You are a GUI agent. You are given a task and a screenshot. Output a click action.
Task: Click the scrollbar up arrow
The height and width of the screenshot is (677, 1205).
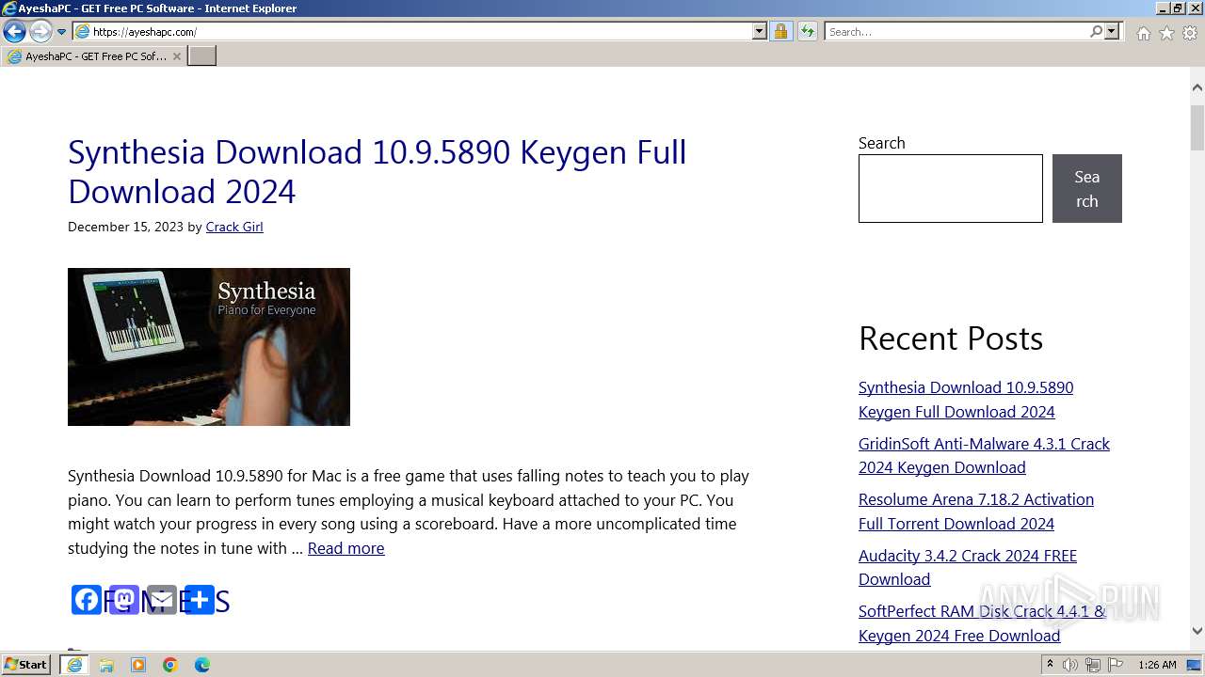pos(1197,87)
